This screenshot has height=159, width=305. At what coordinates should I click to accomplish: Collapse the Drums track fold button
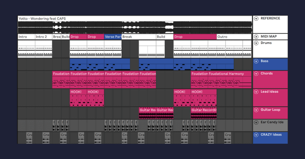pyautogui.click(x=256, y=43)
